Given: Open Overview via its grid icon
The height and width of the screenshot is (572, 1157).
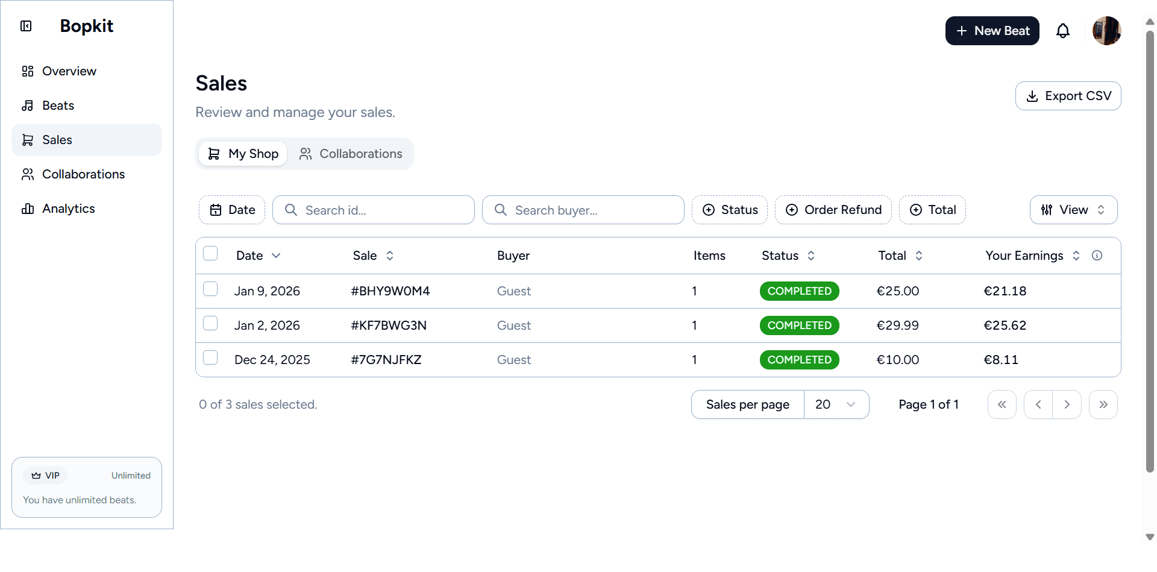Looking at the screenshot, I should [28, 71].
